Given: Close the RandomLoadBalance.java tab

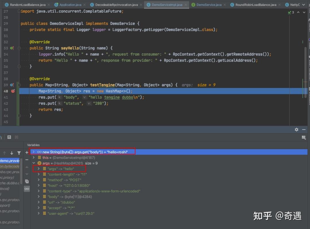Looking at the screenshot, I should (49, 5).
